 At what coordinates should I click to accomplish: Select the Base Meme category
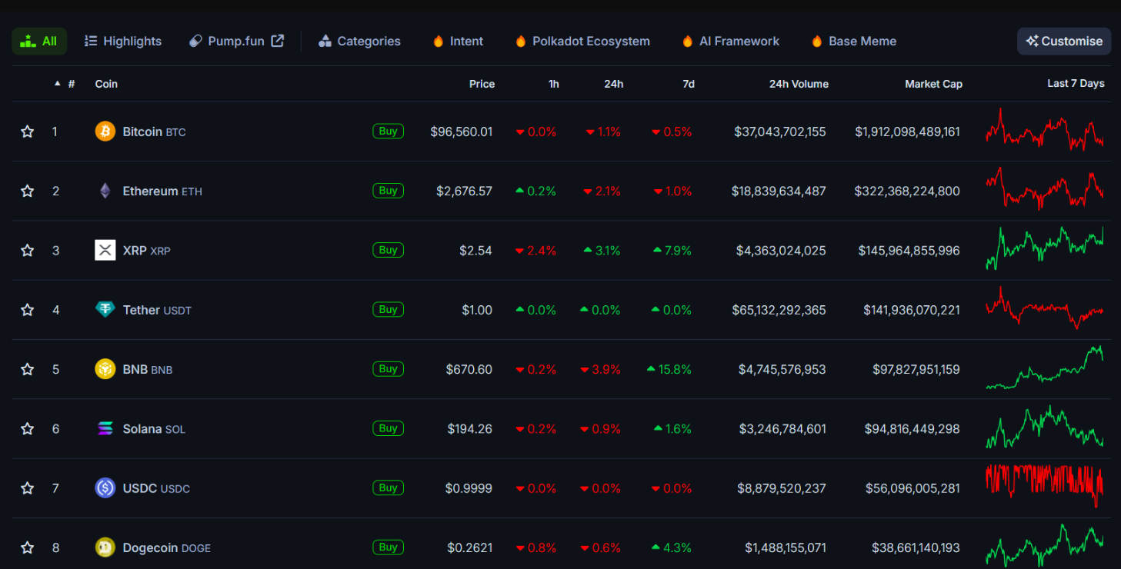click(x=853, y=42)
